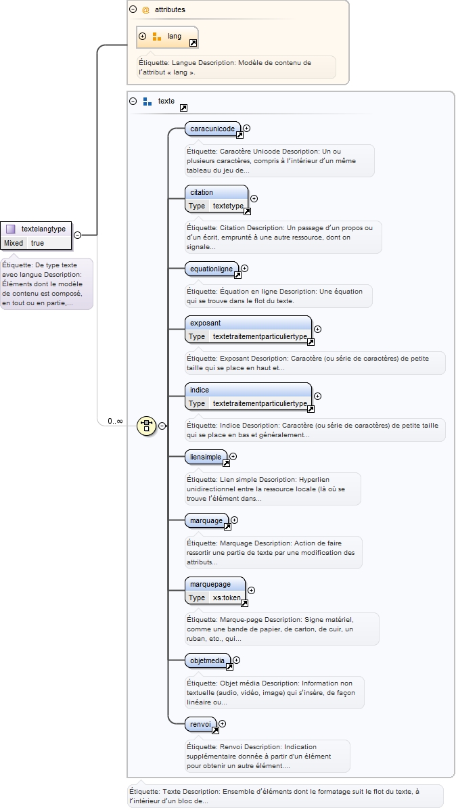The height and width of the screenshot is (810, 456).
Task: Open exposant type reference arrow icon
Action: click(x=311, y=342)
